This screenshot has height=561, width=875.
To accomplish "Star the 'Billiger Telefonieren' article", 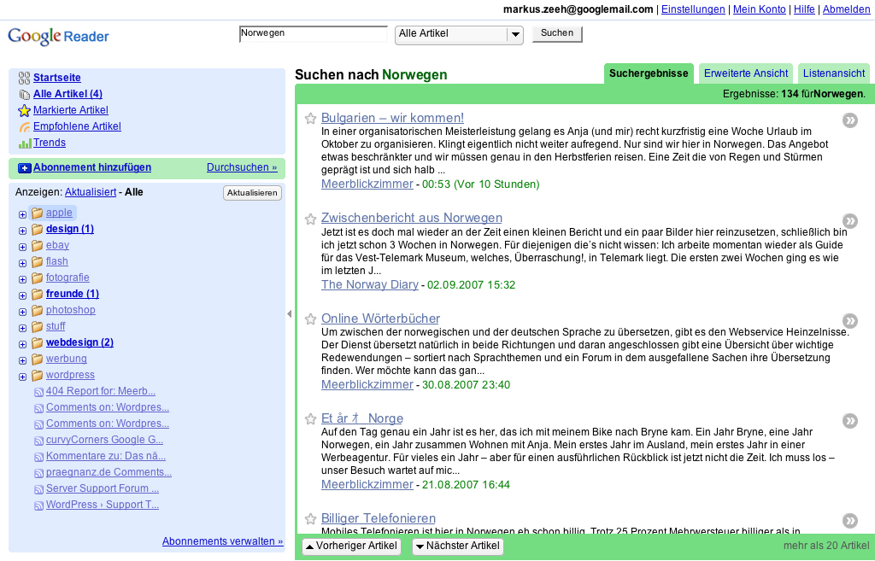I will point(310,518).
